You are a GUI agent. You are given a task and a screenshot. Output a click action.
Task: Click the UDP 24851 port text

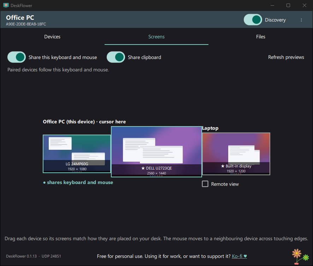51,256
